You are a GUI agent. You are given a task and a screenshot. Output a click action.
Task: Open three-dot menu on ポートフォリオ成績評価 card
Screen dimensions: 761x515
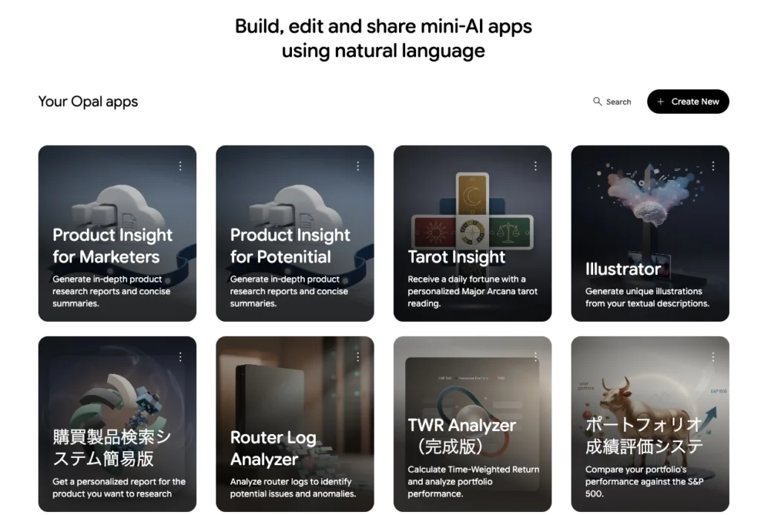pos(713,357)
